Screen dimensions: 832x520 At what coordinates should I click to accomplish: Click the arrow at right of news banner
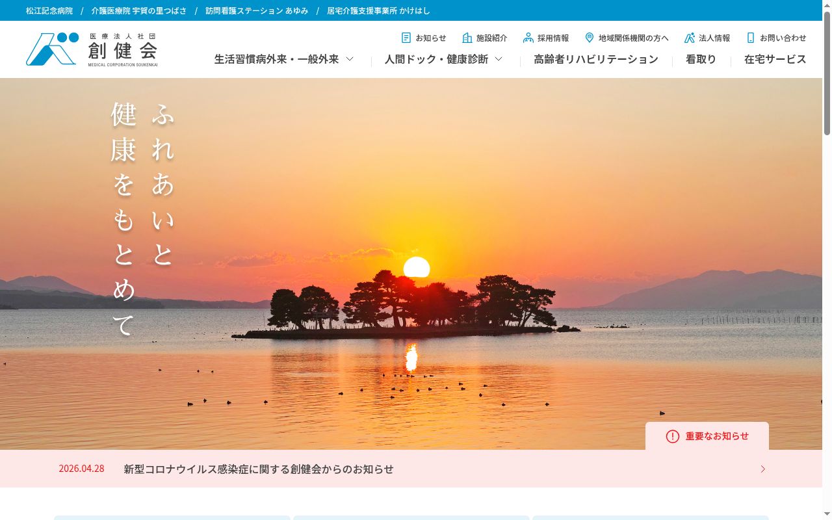(x=763, y=469)
